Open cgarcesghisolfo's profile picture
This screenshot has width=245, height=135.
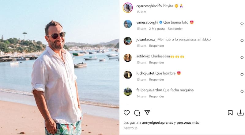[x=128, y=8]
